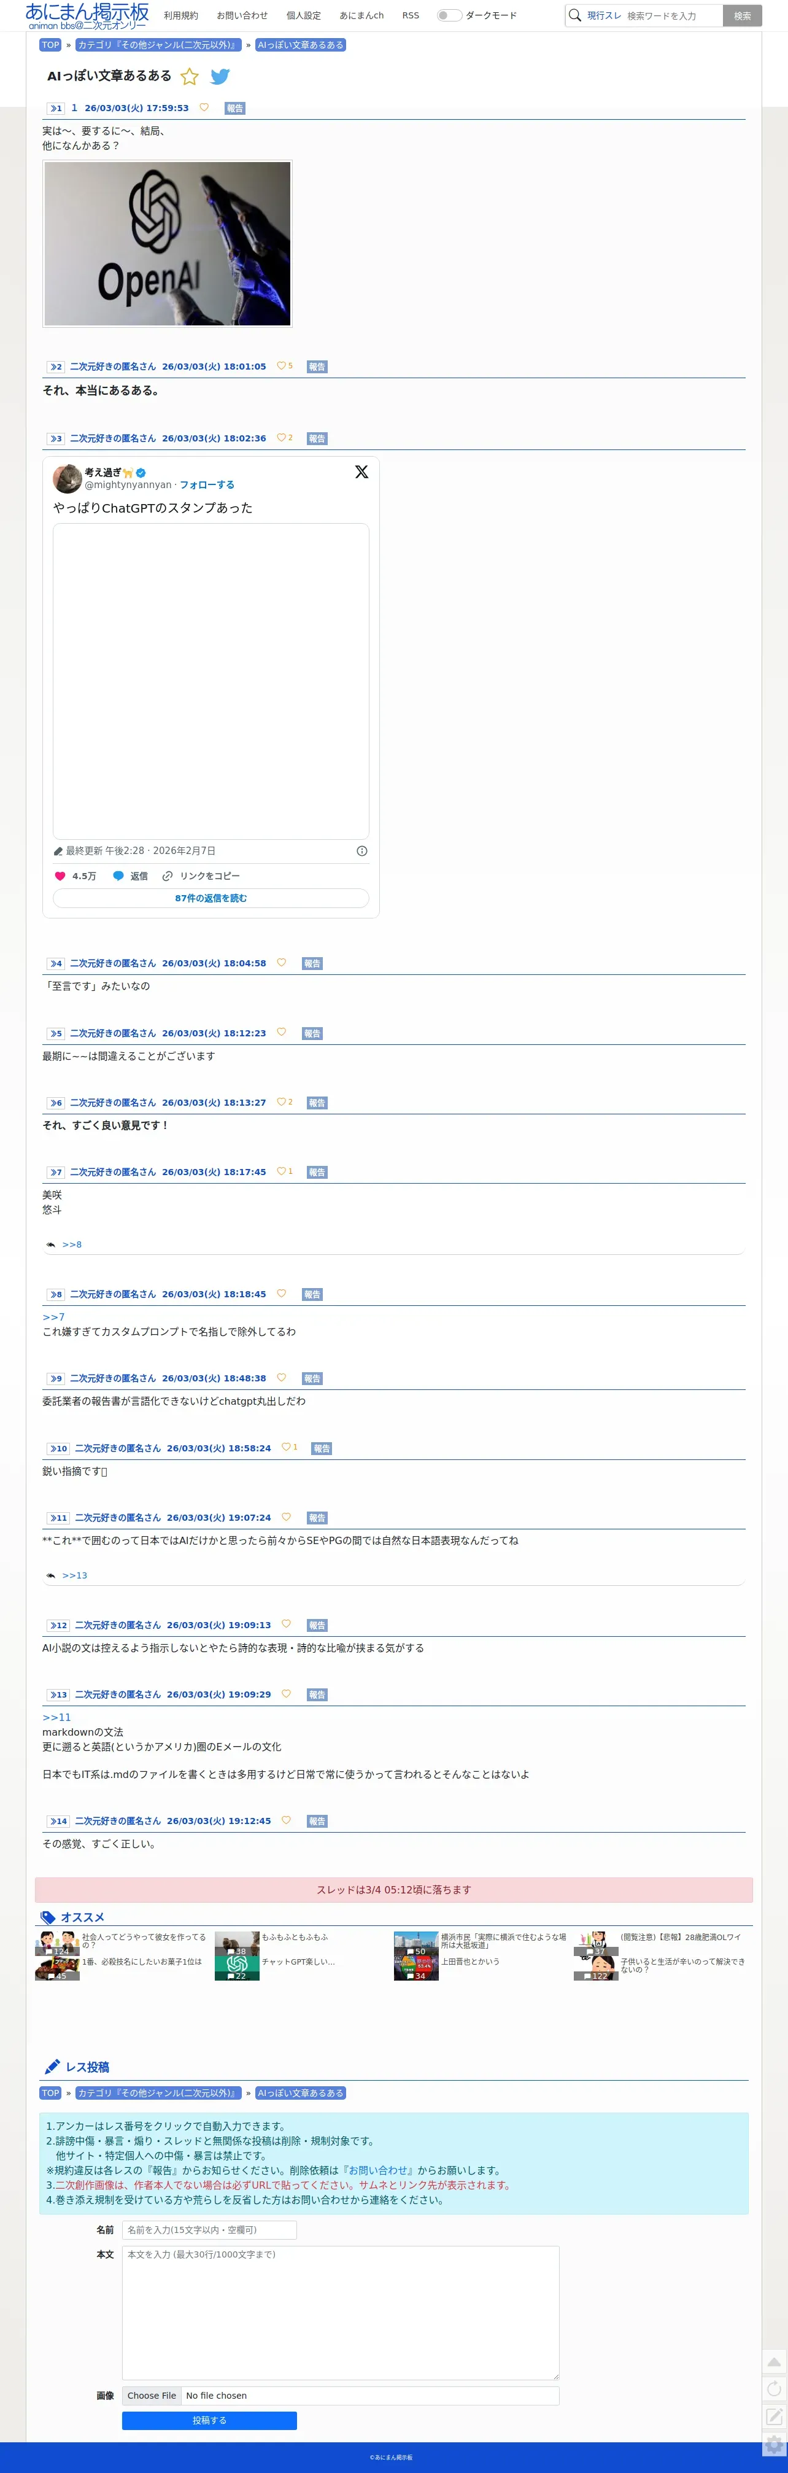Click the >>14 post number anchor icon
788x2473 pixels.
click(58, 1821)
